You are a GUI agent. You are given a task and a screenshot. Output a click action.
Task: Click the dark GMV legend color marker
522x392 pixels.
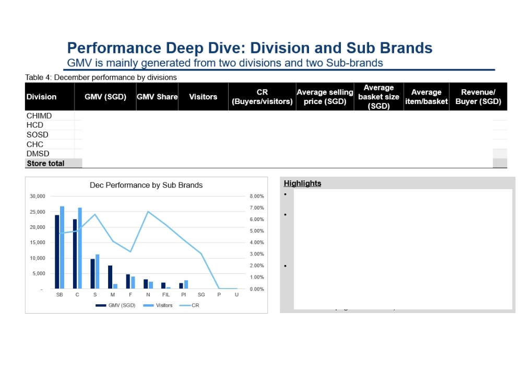[x=101, y=305]
